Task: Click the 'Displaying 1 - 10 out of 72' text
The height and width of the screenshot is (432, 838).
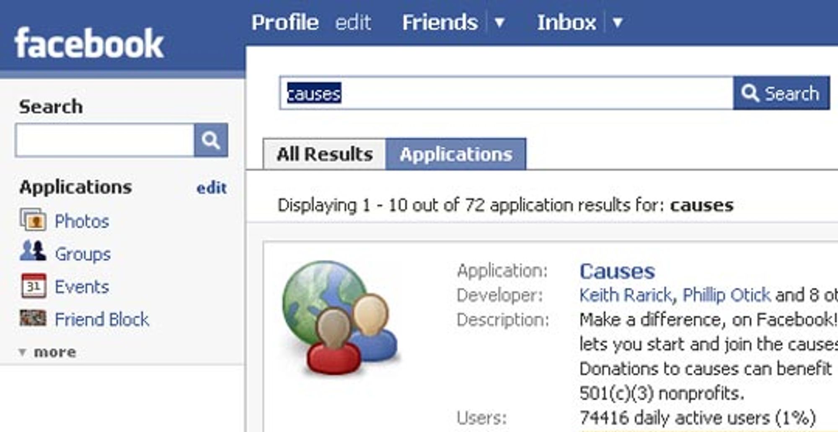Action: 381,205
